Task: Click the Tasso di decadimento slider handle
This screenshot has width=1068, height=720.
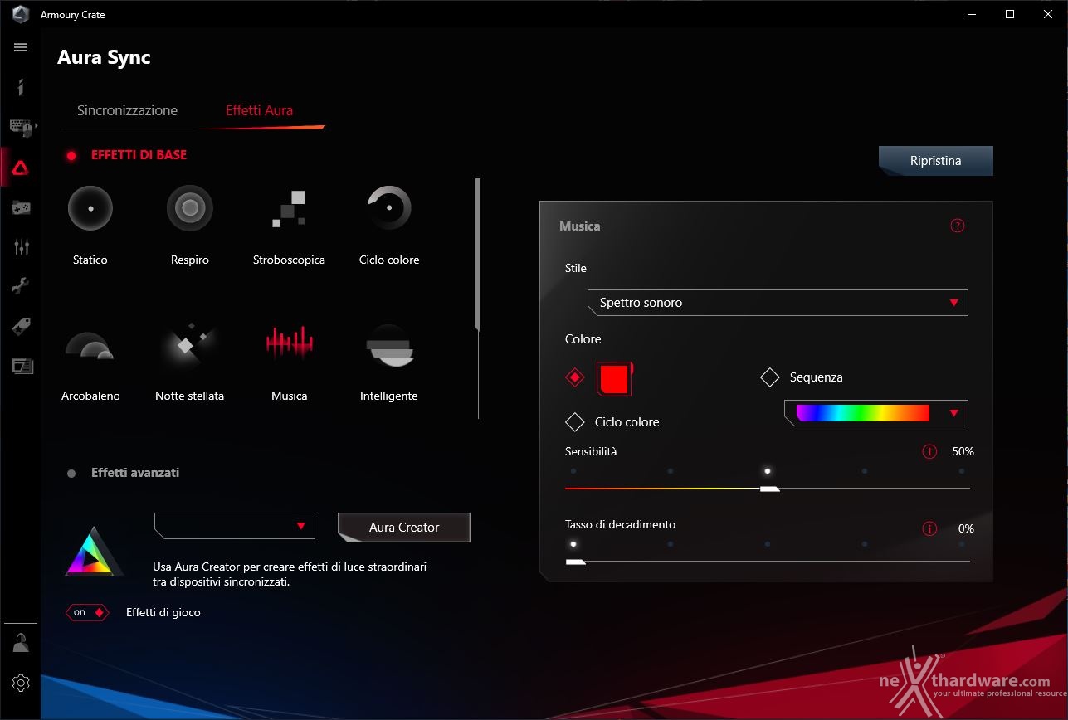Action: pos(575,562)
